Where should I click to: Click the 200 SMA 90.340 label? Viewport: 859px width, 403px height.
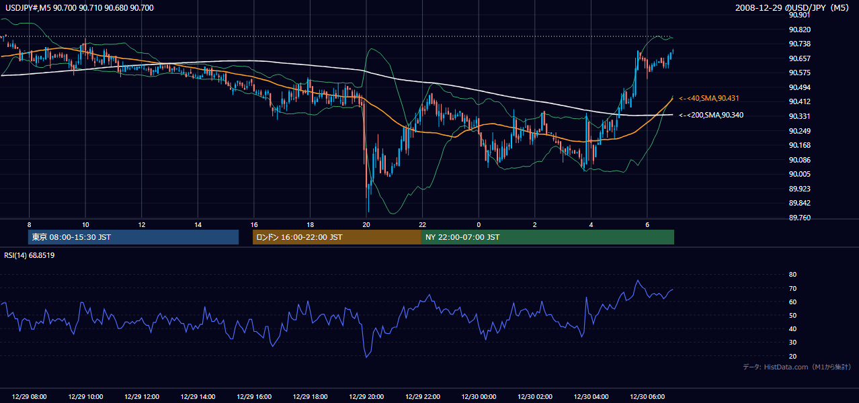tap(711, 115)
